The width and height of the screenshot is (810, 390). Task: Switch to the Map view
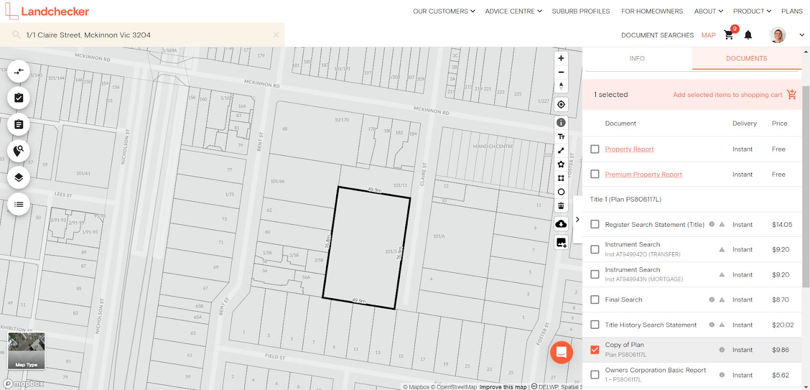click(708, 35)
